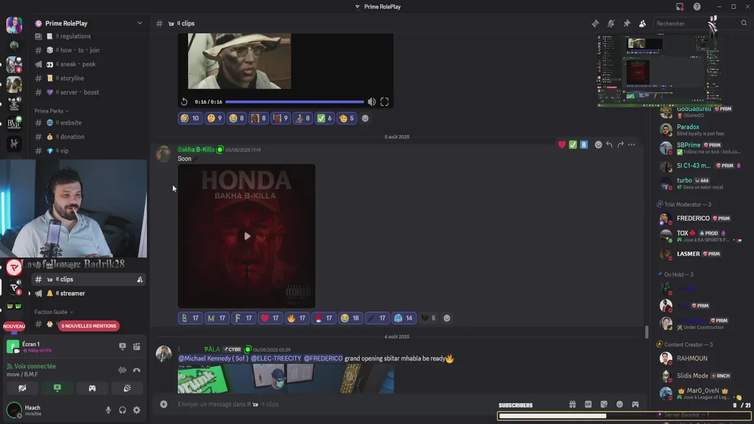Select the clips channel in sidebar
The width and height of the screenshot is (754, 424).
[88, 279]
